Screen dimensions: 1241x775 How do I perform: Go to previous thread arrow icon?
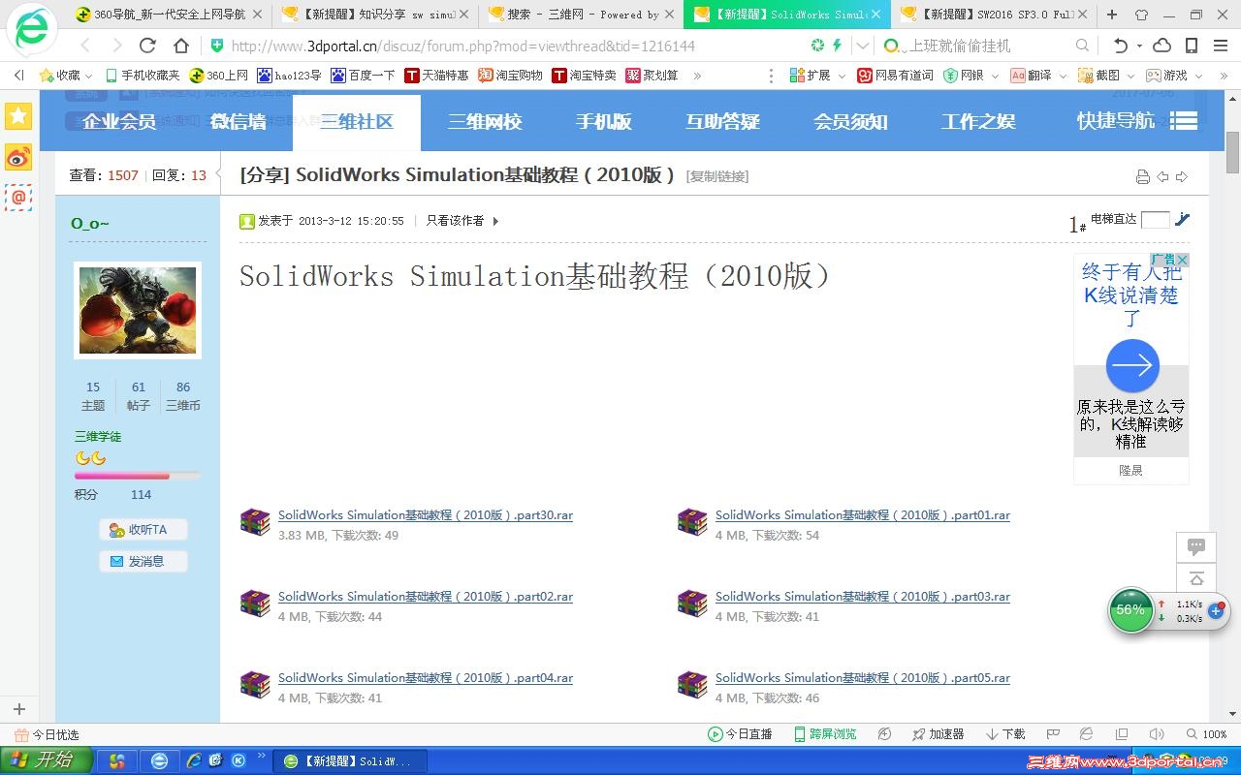1162,176
